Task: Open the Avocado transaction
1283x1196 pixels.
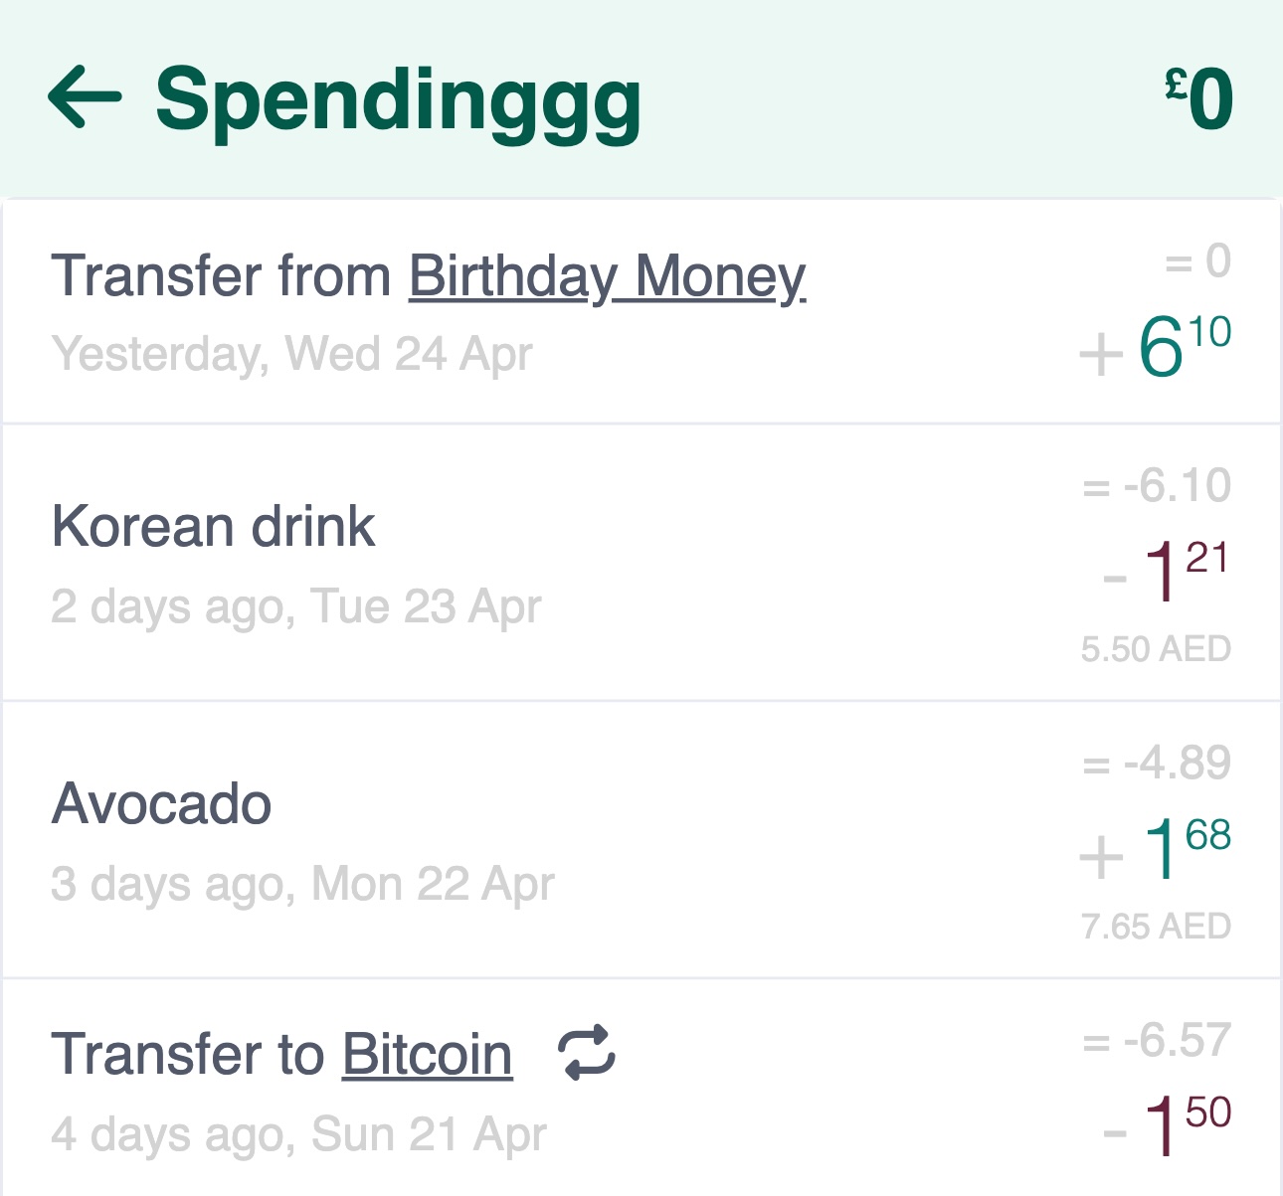Action: [x=161, y=803]
